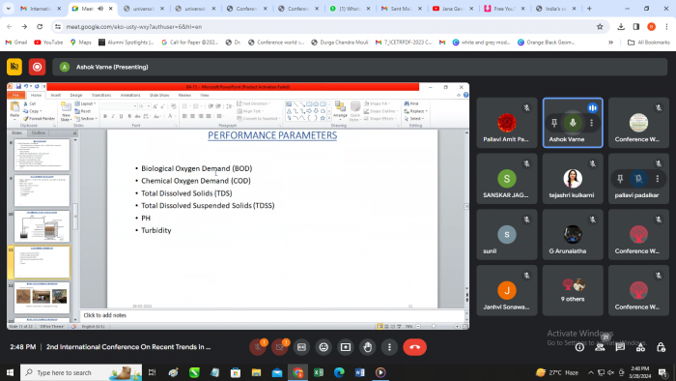Open the present now screen-share button

(346, 347)
